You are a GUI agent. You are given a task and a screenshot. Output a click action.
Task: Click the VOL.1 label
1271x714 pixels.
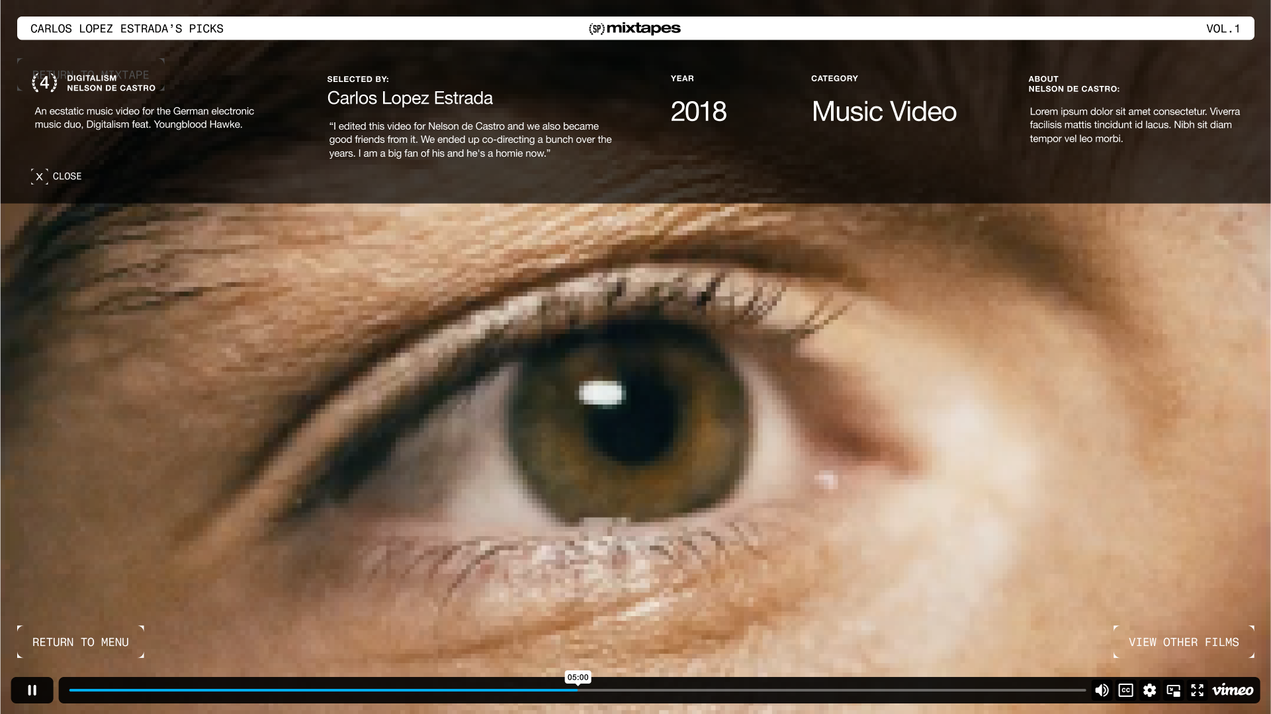click(x=1223, y=28)
